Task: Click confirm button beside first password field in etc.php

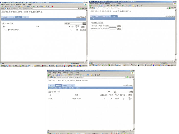Action: [119, 26]
